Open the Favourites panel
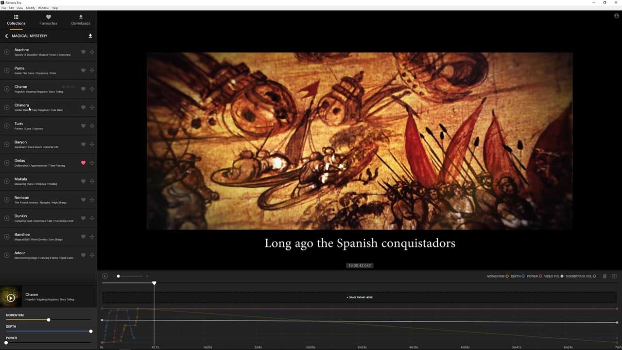Image resolution: width=622 pixels, height=350 pixels. tap(48, 19)
